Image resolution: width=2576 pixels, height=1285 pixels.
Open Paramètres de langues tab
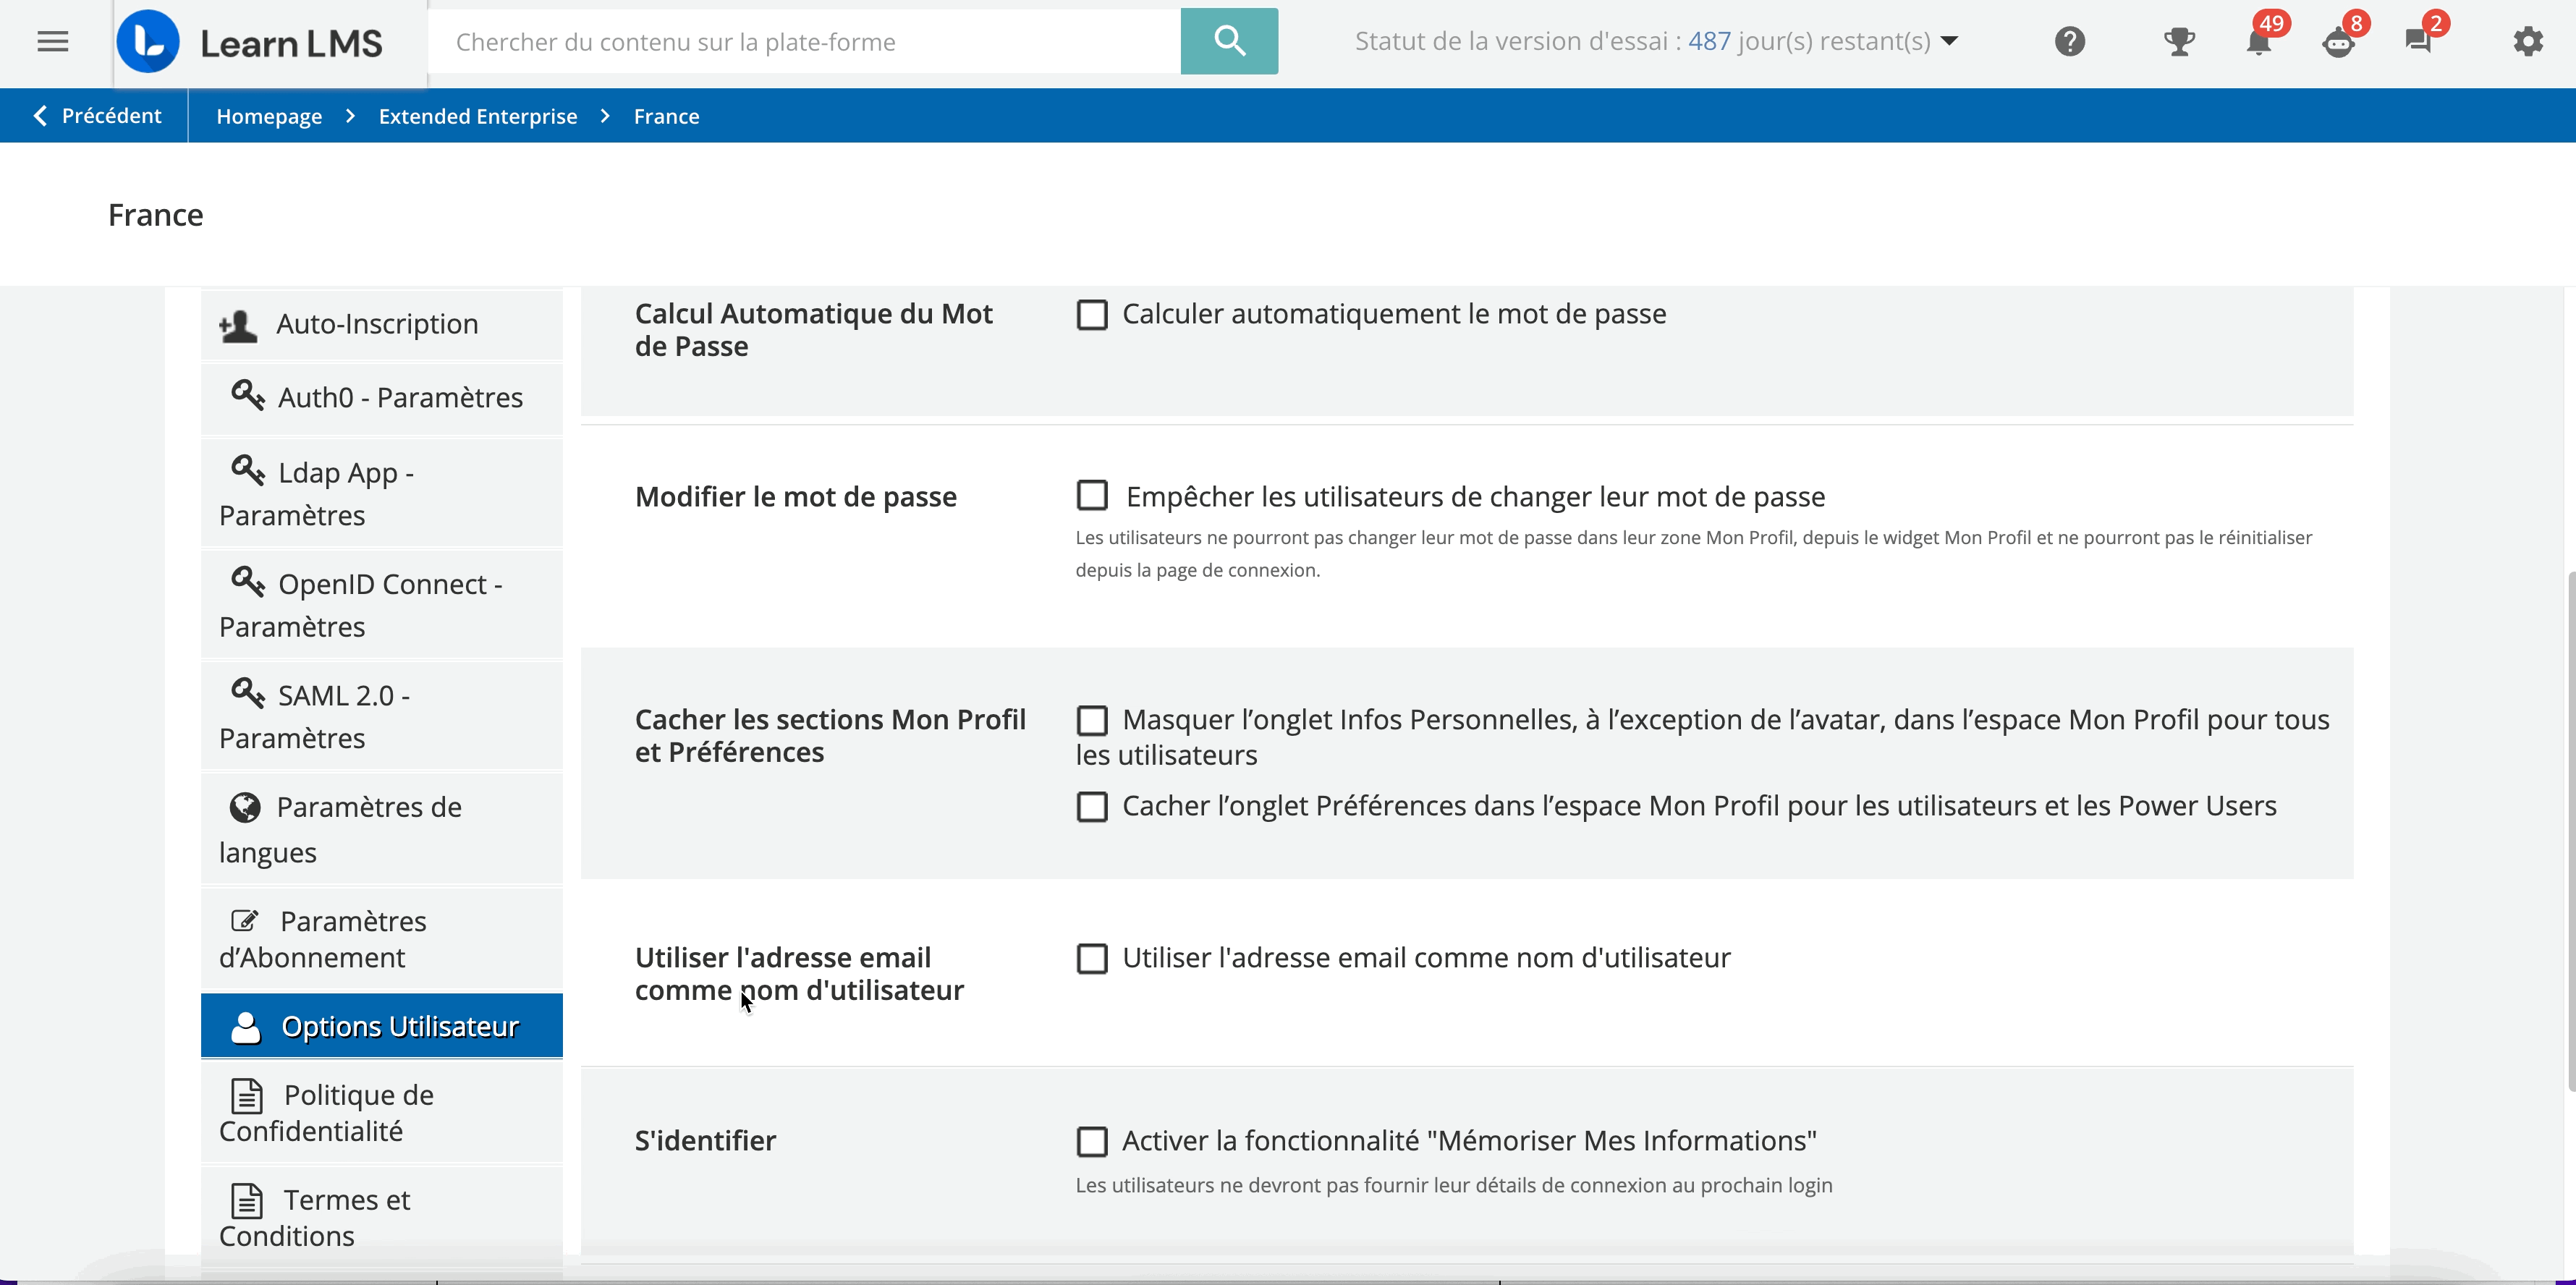click(382, 829)
